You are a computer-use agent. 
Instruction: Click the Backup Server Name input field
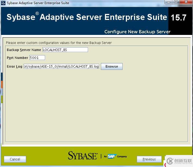click(x=65, y=50)
